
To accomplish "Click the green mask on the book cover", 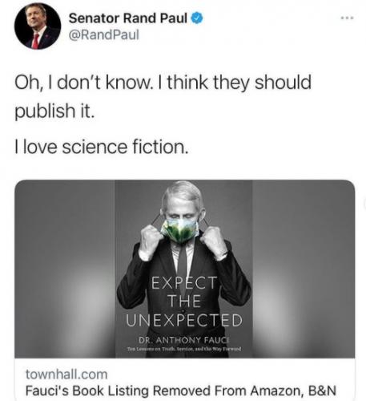I will [179, 231].
